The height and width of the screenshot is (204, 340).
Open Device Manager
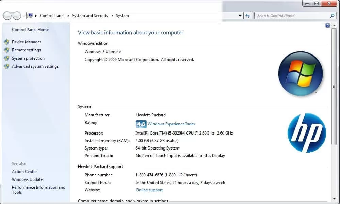pyautogui.click(x=27, y=42)
